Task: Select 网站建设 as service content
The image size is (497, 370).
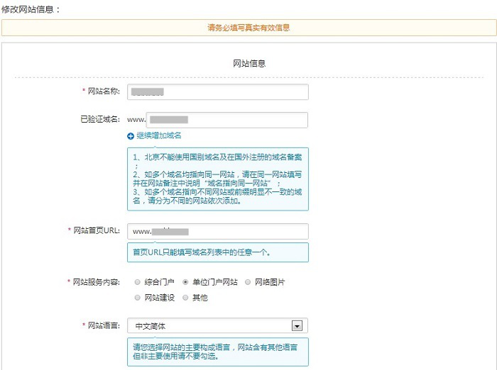Action: tap(138, 298)
